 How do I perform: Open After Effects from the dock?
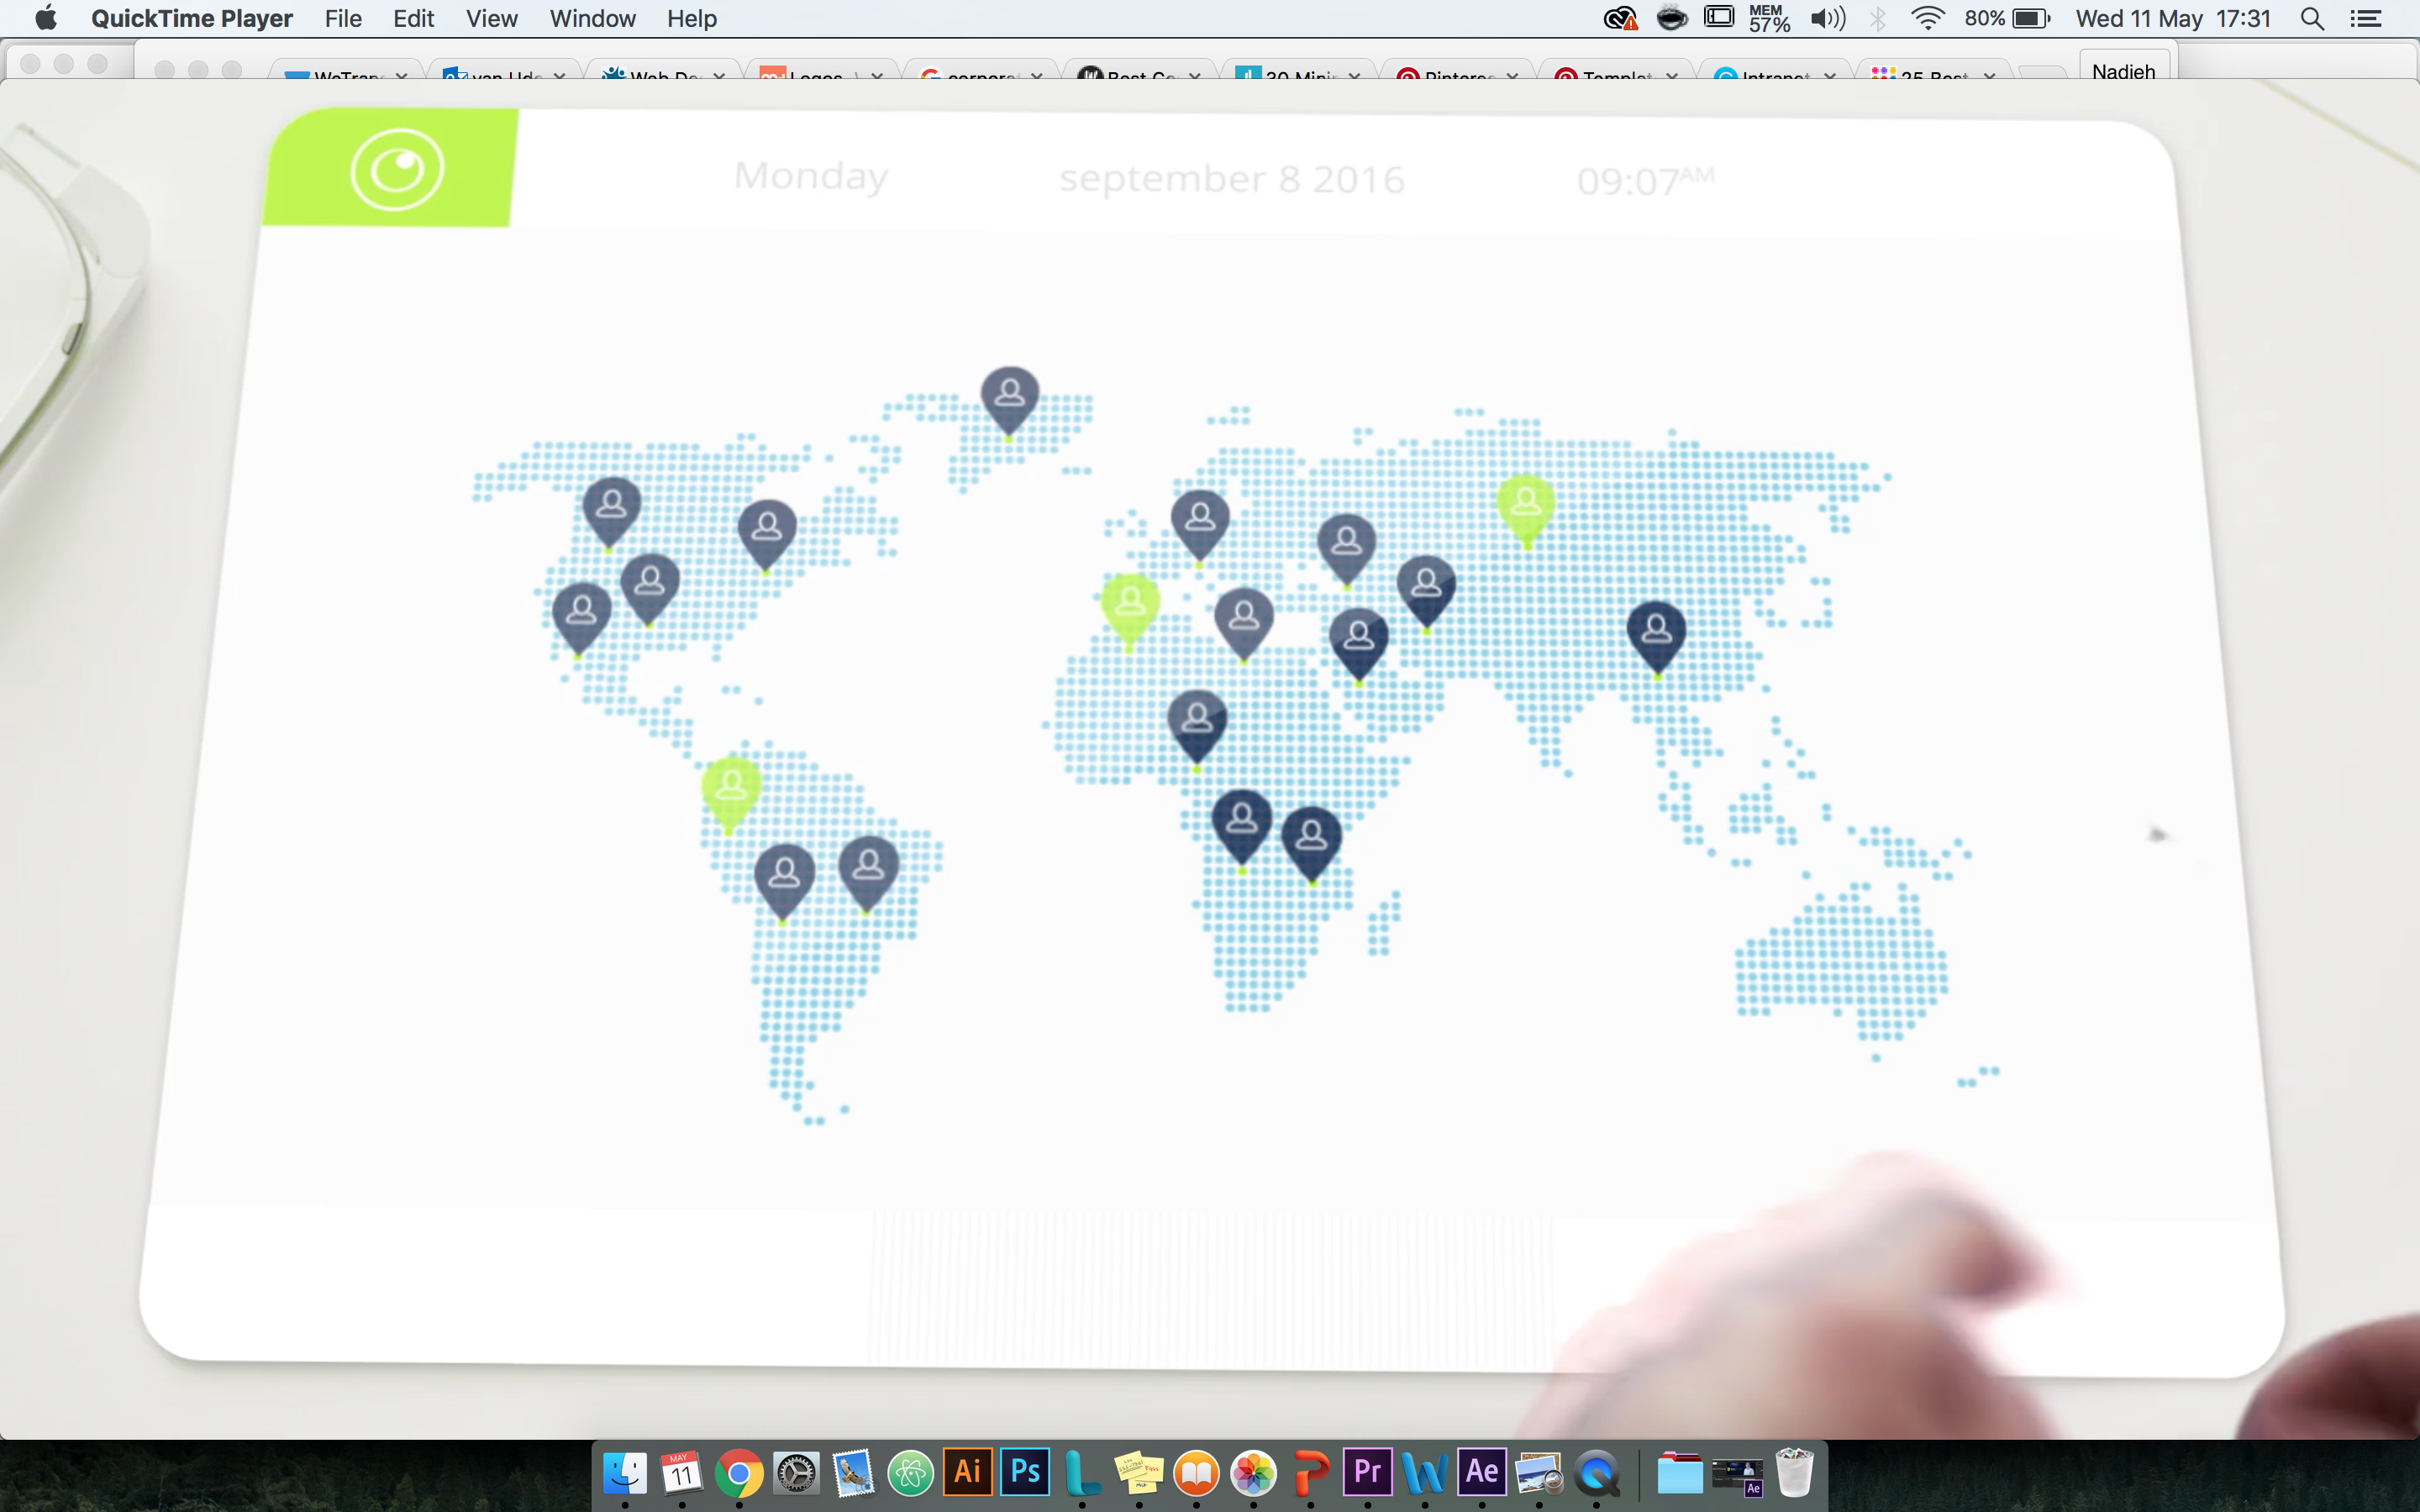click(x=1481, y=1471)
